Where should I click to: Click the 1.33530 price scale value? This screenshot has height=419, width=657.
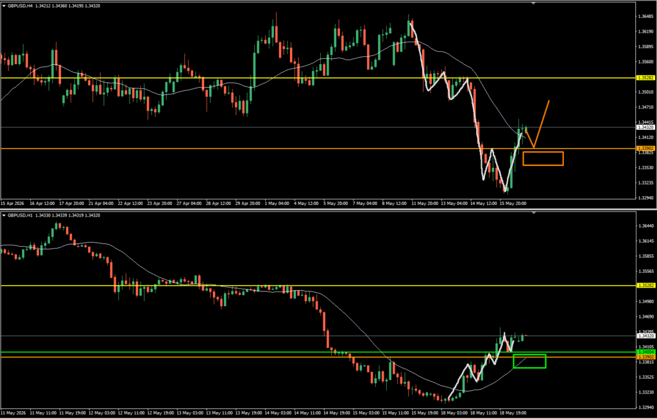point(647,167)
